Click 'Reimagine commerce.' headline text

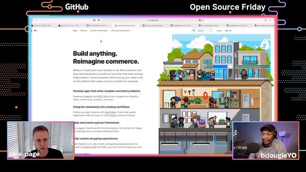click(106, 62)
